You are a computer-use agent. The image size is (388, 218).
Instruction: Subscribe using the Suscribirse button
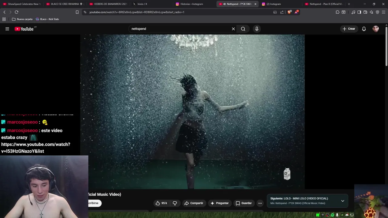click(95, 203)
